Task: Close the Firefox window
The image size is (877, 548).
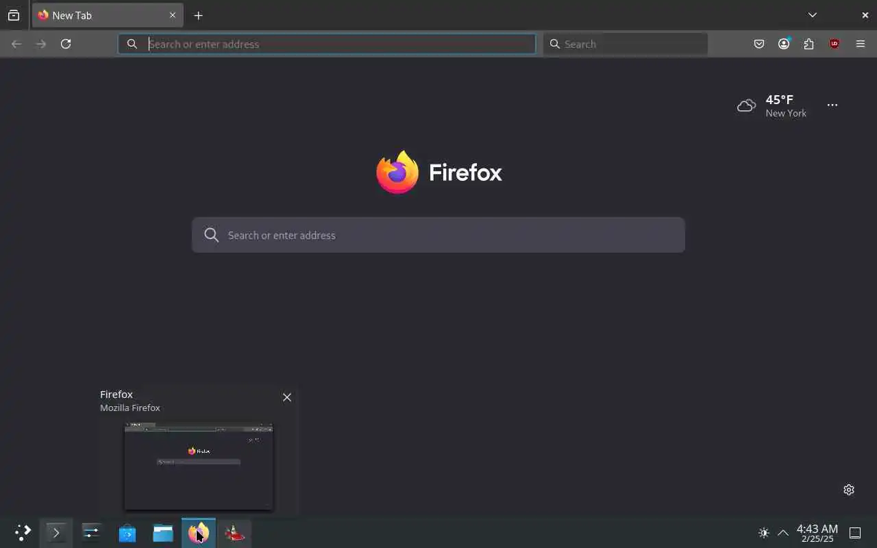Action: (x=865, y=15)
